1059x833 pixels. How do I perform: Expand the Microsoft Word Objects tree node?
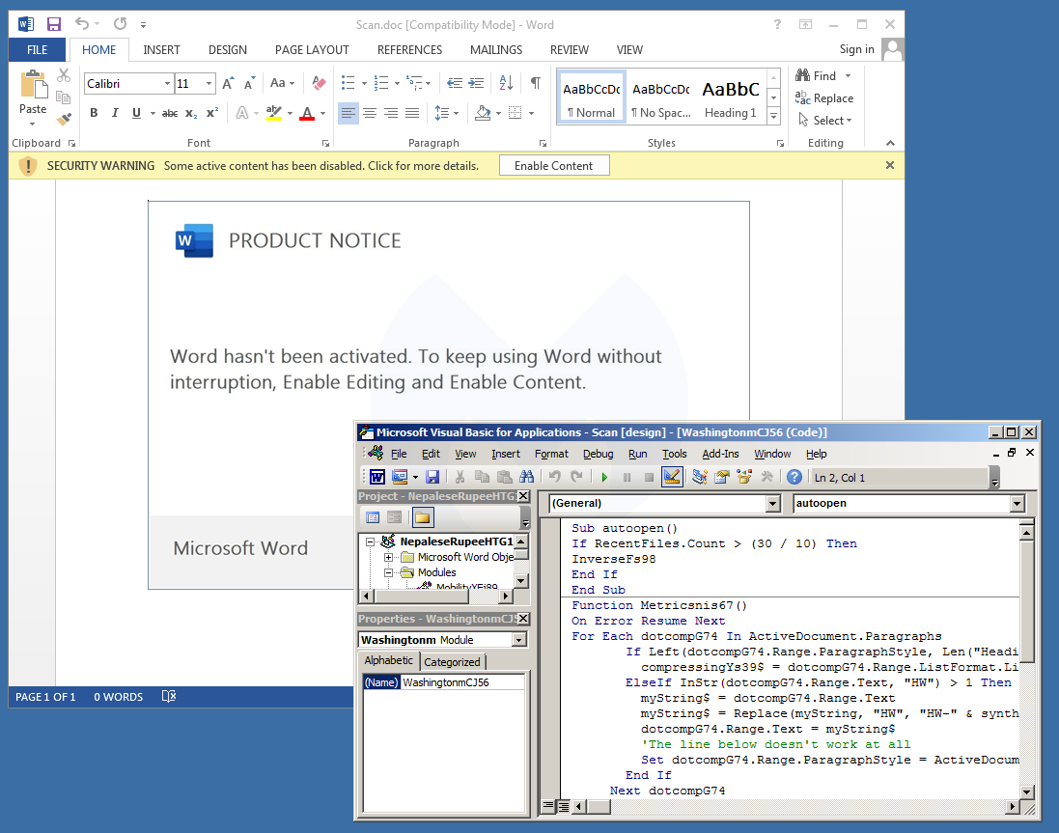pyautogui.click(x=389, y=557)
